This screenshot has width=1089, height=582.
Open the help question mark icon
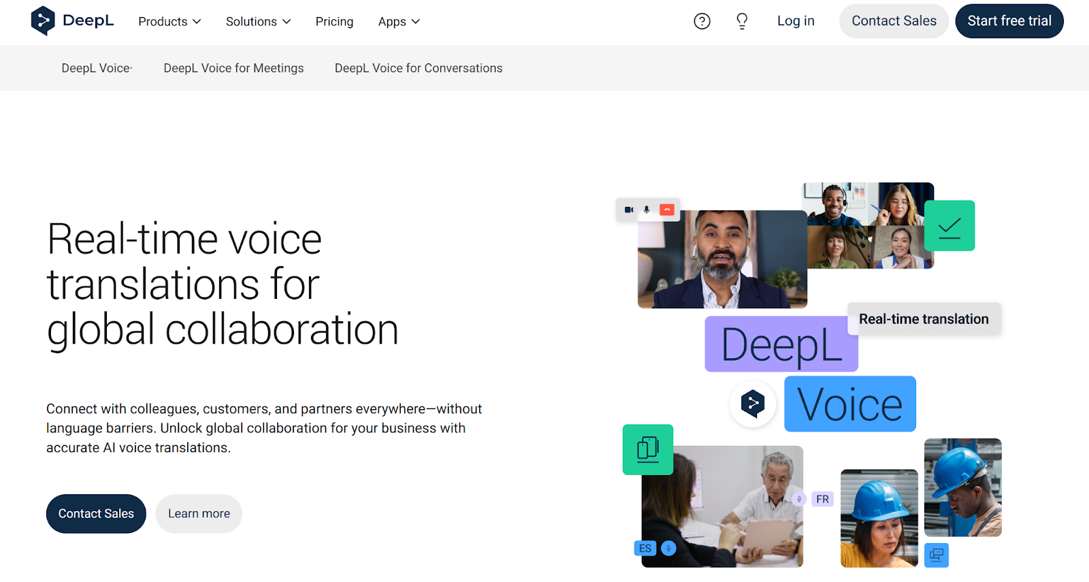[702, 21]
